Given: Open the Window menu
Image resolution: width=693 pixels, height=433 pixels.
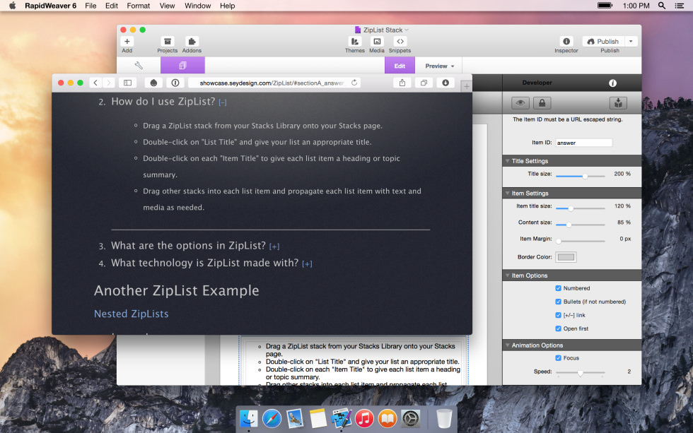Looking at the screenshot, I should 197,6.
